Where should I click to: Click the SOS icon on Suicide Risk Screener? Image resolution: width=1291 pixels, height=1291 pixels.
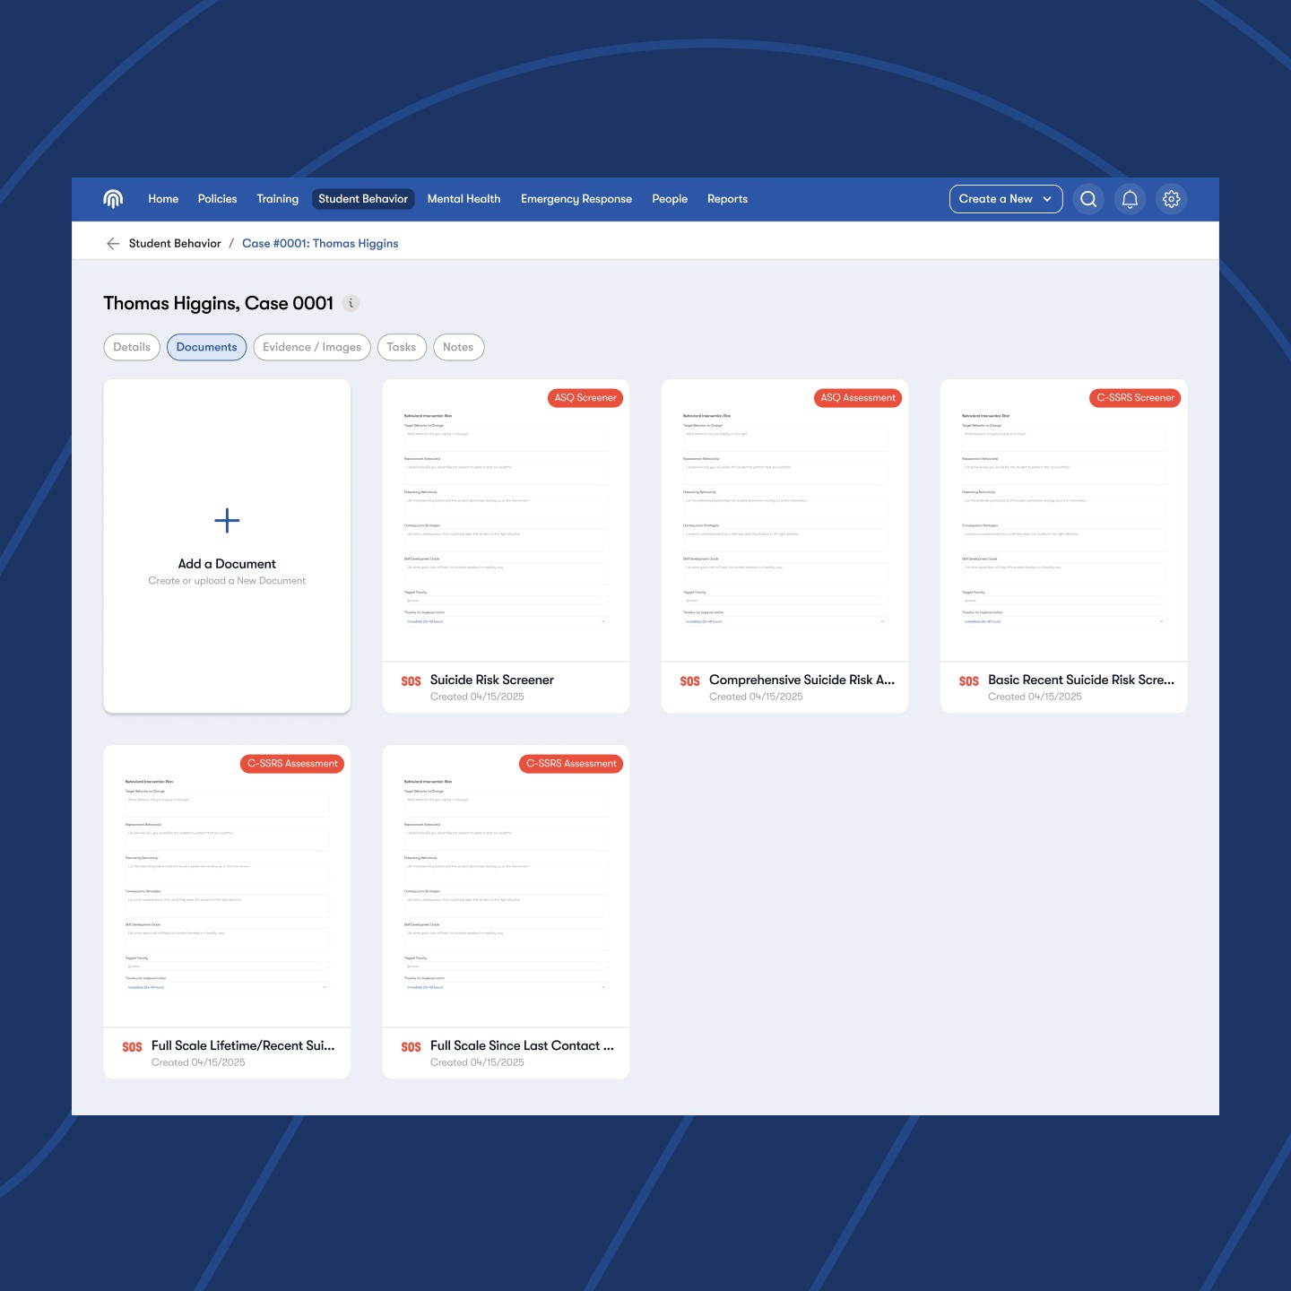click(411, 680)
